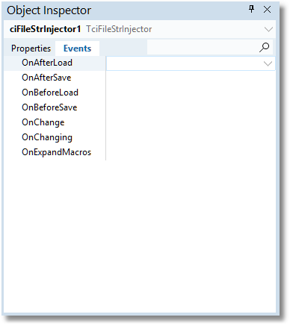Select the OnChange event

(43, 122)
